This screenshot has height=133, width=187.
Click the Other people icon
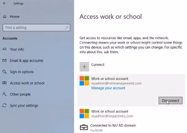point(5,94)
